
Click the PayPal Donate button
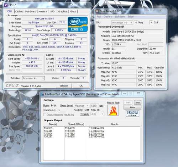(132, 113)
